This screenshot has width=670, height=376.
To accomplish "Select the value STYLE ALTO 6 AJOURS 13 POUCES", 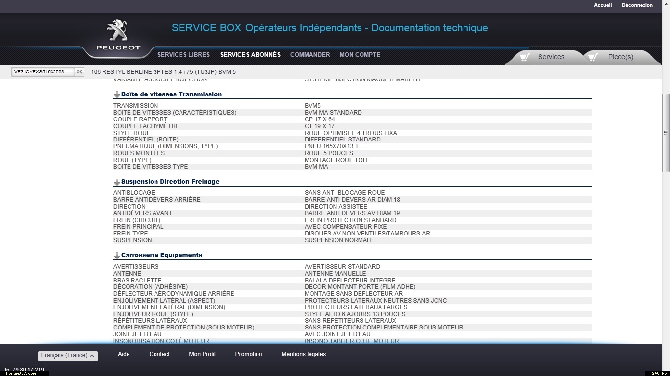I will 355,314.
